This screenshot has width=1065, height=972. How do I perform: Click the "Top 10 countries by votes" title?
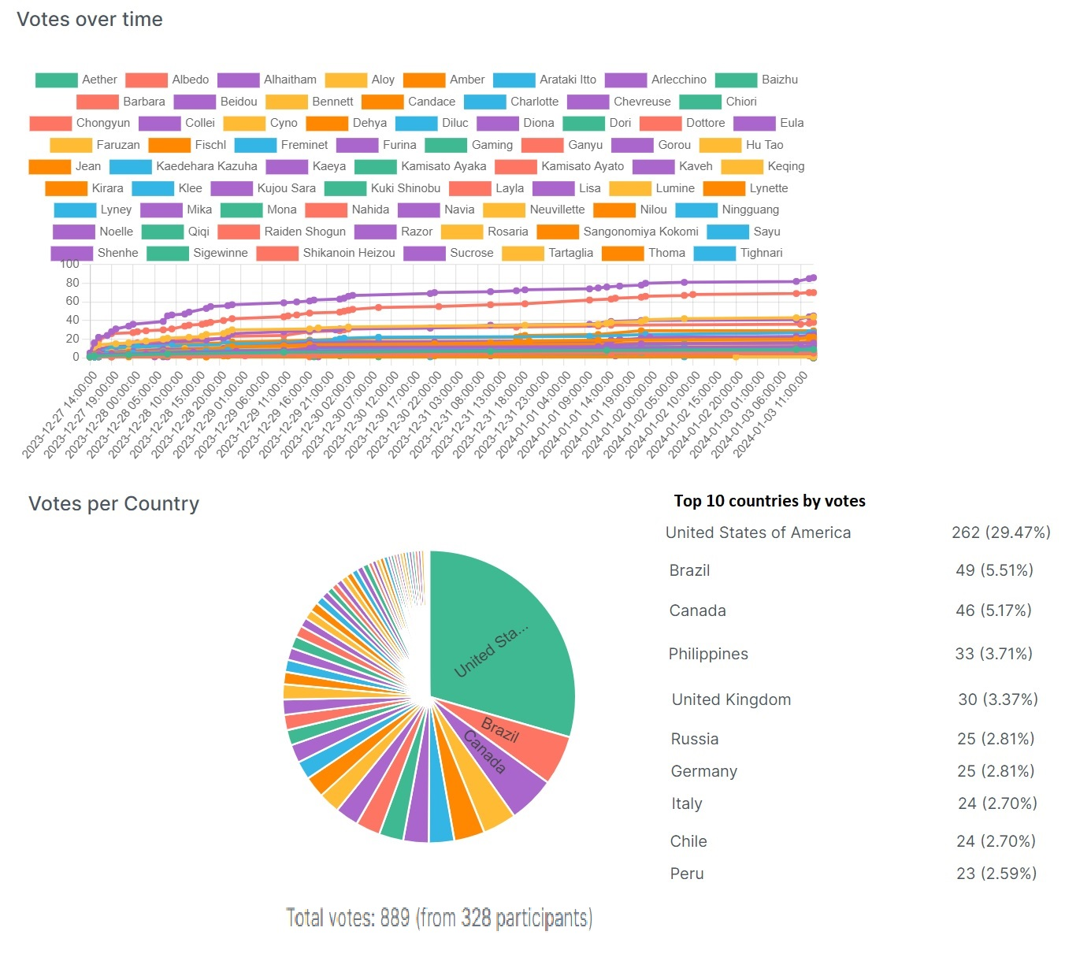click(x=770, y=501)
